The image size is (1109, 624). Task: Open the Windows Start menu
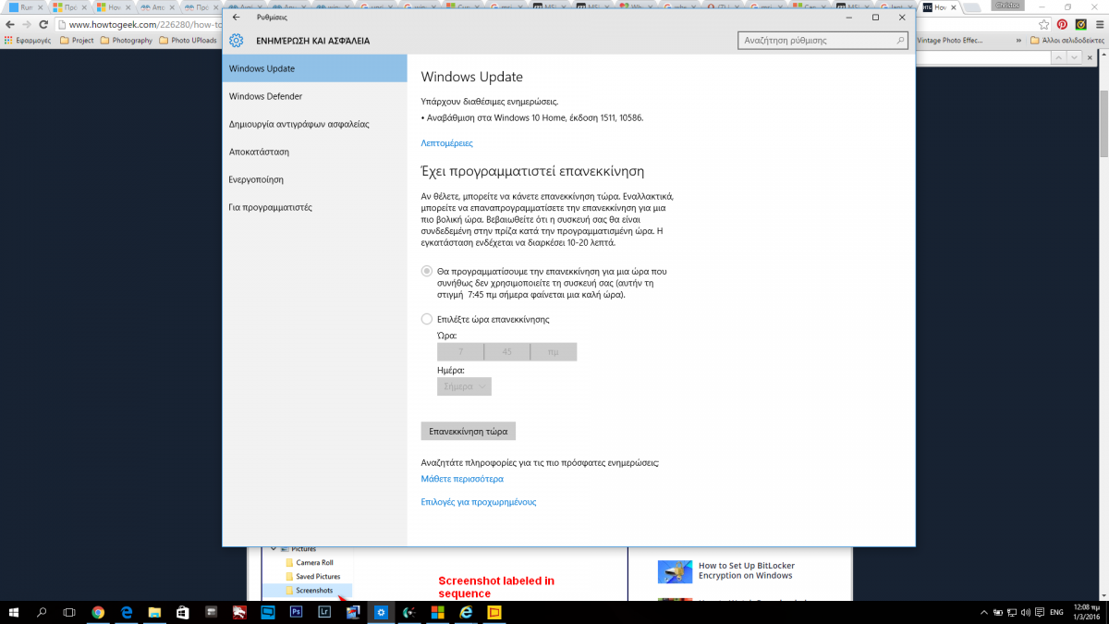pyautogui.click(x=14, y=612)
